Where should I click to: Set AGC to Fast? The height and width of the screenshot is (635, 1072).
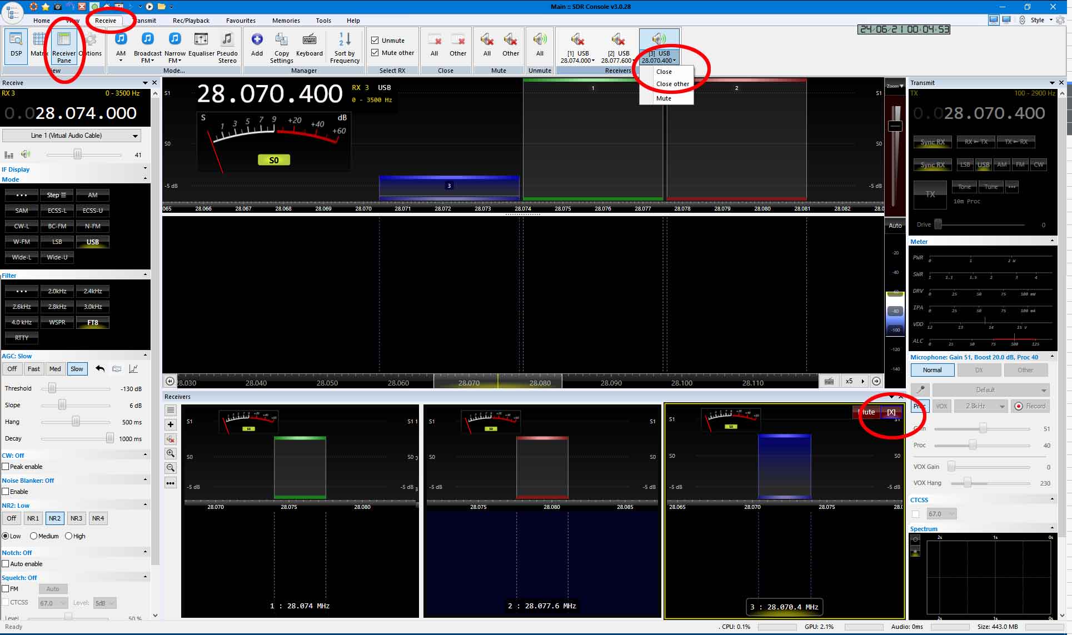coord(34,369)
